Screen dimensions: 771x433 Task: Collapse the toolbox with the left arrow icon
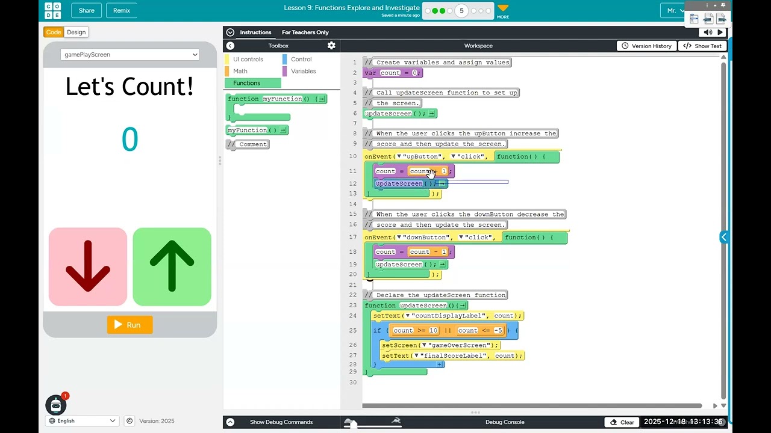point(230,46)
